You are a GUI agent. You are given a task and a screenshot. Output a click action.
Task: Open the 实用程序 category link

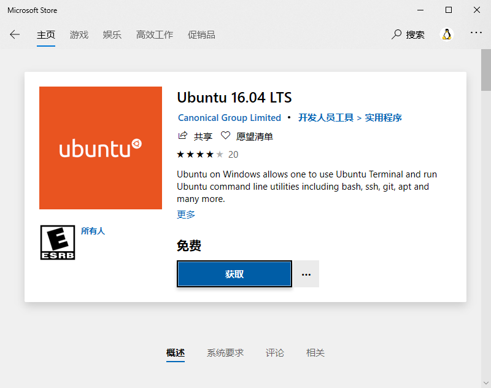point(384,117)
